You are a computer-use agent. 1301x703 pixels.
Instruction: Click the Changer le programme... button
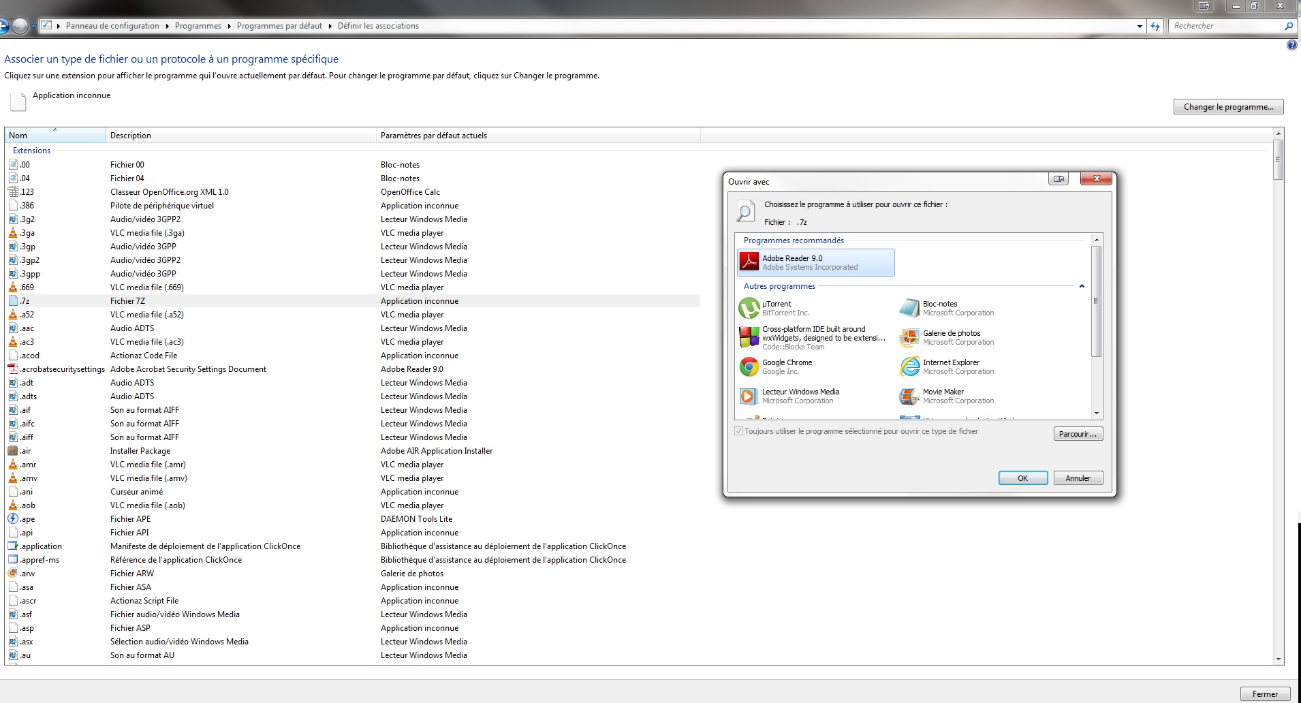tap(1228, 107)
